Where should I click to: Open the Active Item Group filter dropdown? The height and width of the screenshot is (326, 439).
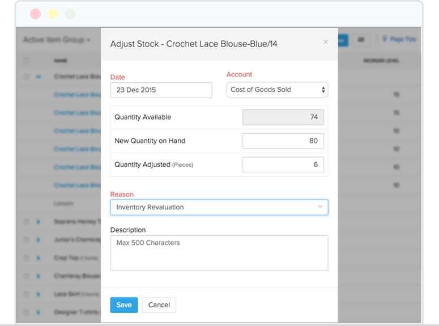[57, 40]
